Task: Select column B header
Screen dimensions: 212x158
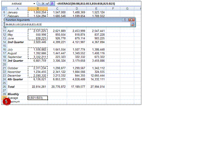Action: (x=38, y=9)
